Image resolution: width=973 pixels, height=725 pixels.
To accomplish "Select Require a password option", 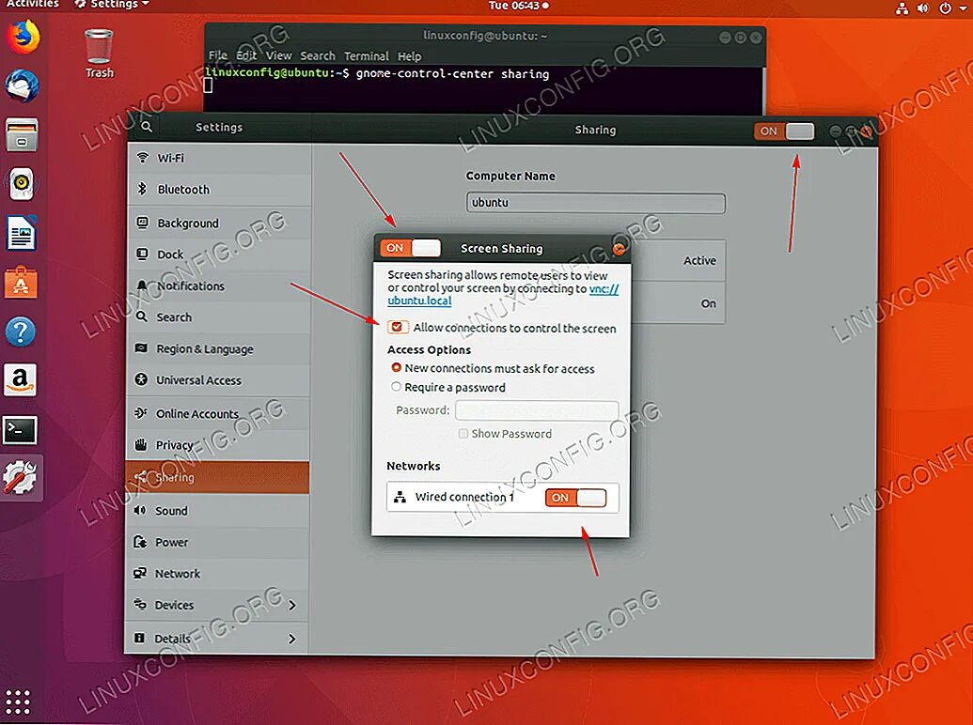I will [x=396, y=387].
